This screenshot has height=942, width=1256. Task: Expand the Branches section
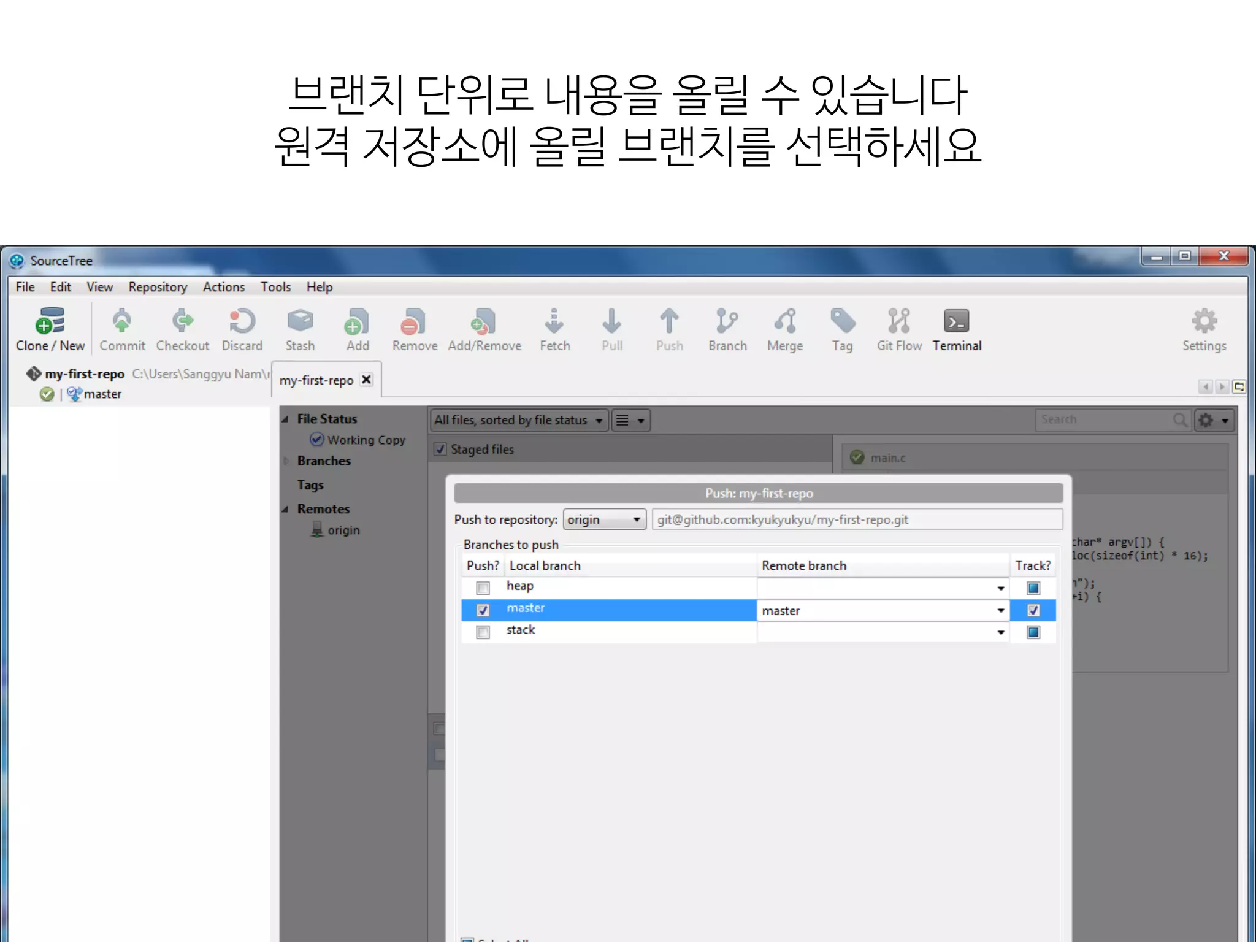click(285, 461)
